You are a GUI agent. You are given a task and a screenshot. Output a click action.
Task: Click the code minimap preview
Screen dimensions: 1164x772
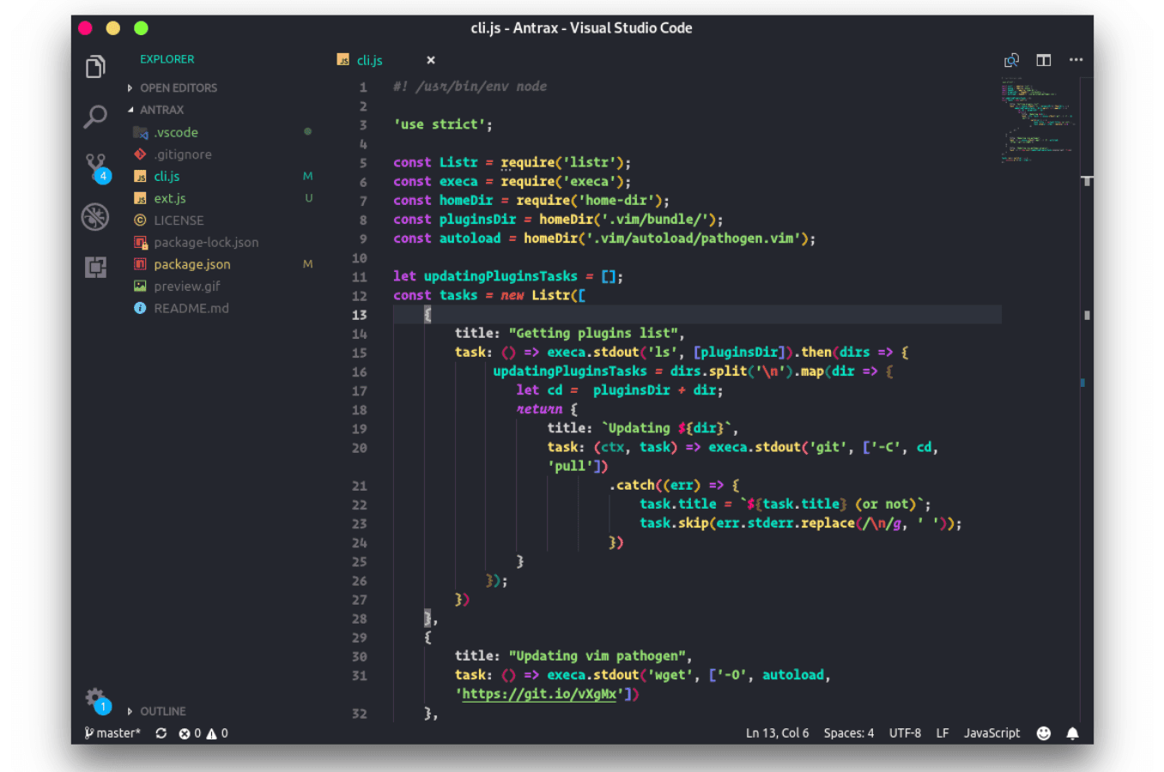pyautogui.click(x=1037, y=120)
